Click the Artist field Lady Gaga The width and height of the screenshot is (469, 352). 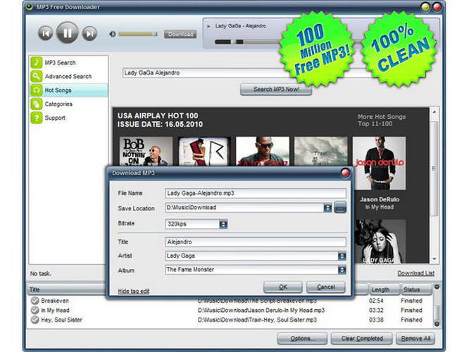251,256
